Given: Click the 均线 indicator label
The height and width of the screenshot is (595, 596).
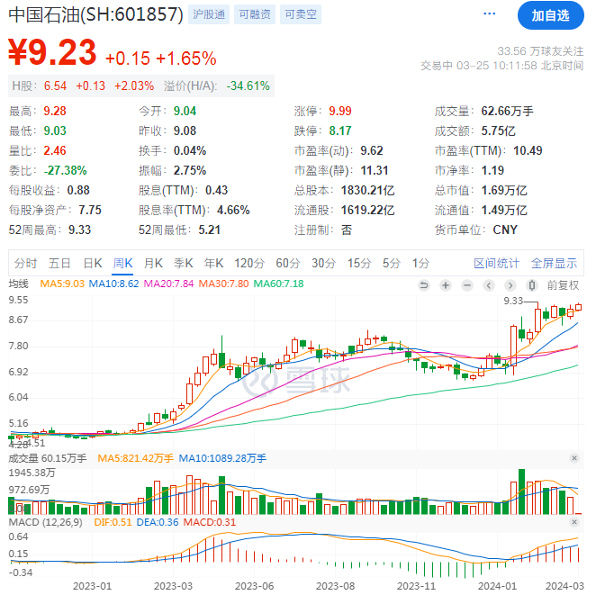Looking at the screenshot, I should [x=19, y=284].
